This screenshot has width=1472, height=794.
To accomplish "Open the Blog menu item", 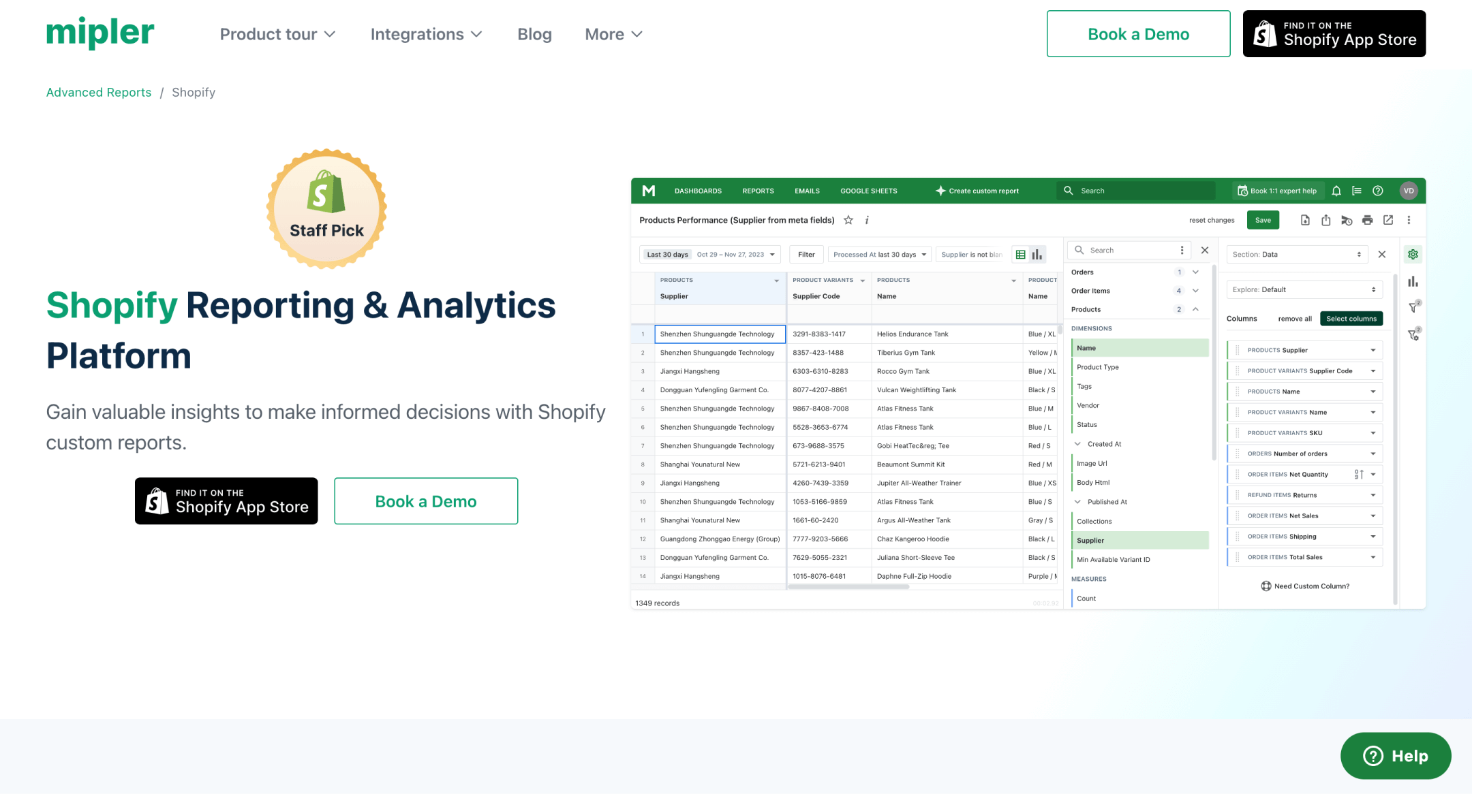I will pyautogui.click(x=534, y=34).
